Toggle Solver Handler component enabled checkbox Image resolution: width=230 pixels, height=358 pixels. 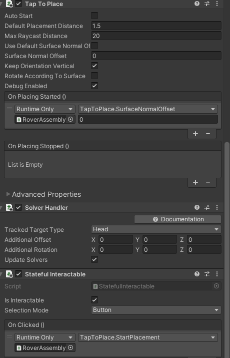(18, 207)
